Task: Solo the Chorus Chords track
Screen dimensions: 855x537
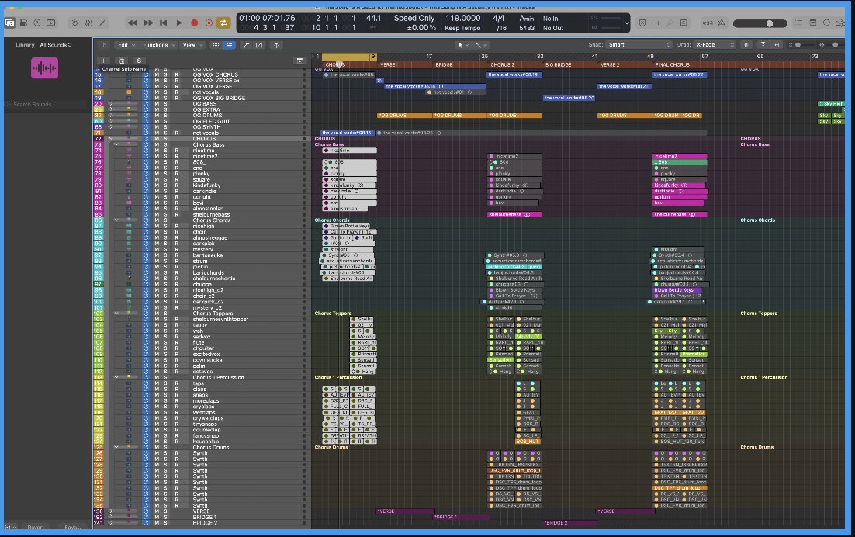Action: pyautogui.click(x=165, y=220)
